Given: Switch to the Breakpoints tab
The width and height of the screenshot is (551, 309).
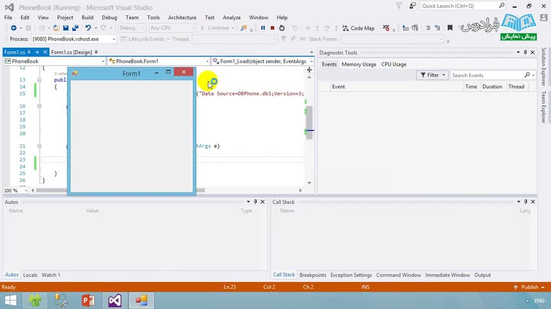Looking at the screenshot, I should pyautogui.click(x=313, y=275).
